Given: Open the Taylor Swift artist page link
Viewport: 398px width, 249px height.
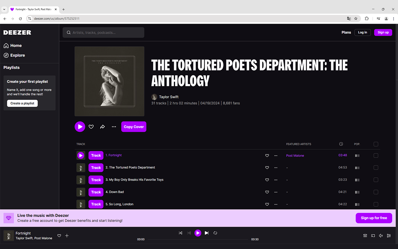Looking at the screenshot, I should click(x=169, y=97).
